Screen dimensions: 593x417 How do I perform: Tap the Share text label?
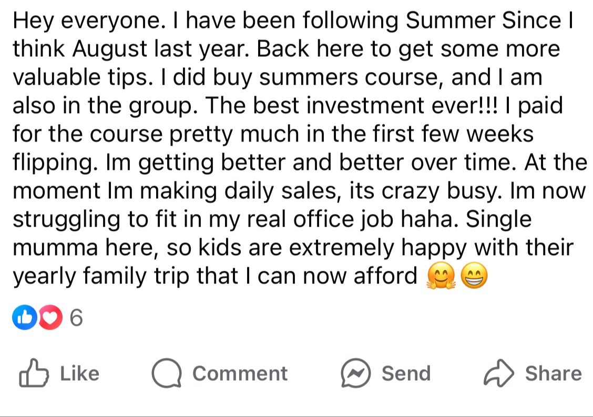tap(553, 373)
